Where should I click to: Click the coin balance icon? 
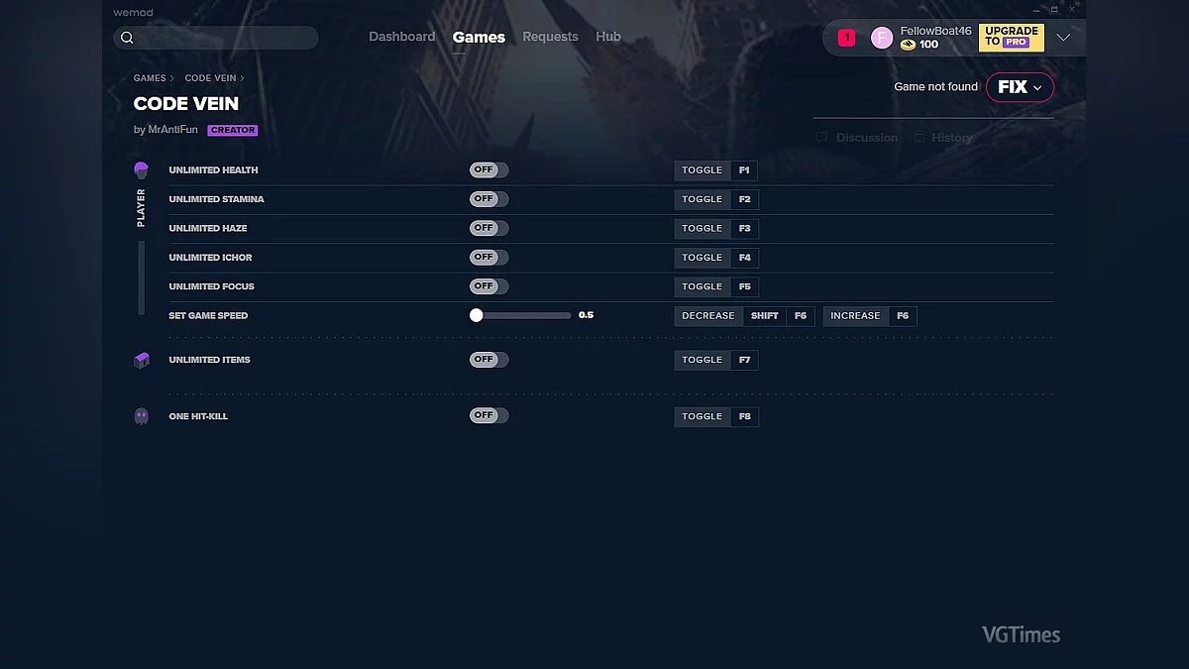pos(908,45)
